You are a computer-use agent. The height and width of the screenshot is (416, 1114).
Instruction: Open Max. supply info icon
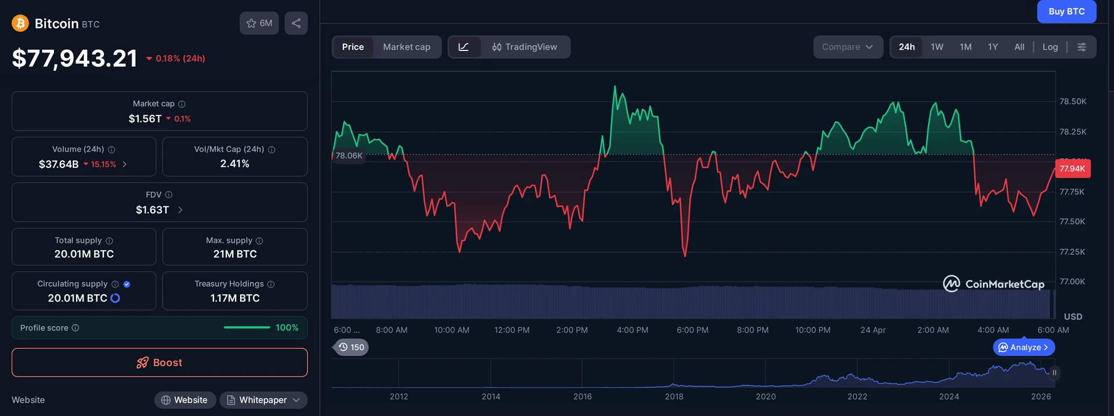[x=259, y=240]
